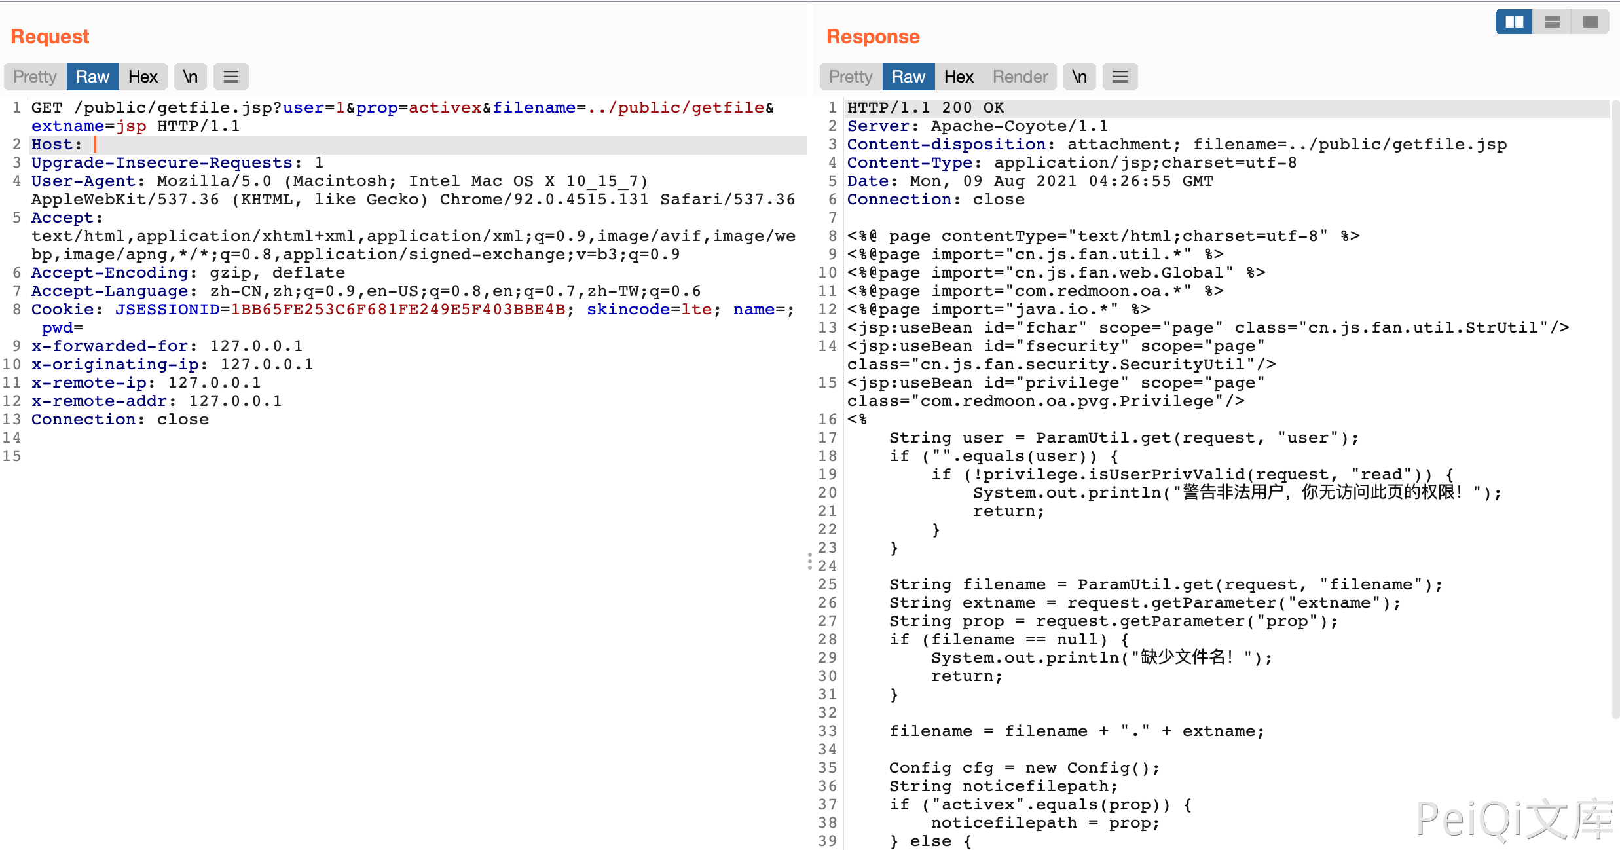
Task: Click the pane divider drag handle dots
Action: coord(810,561)
